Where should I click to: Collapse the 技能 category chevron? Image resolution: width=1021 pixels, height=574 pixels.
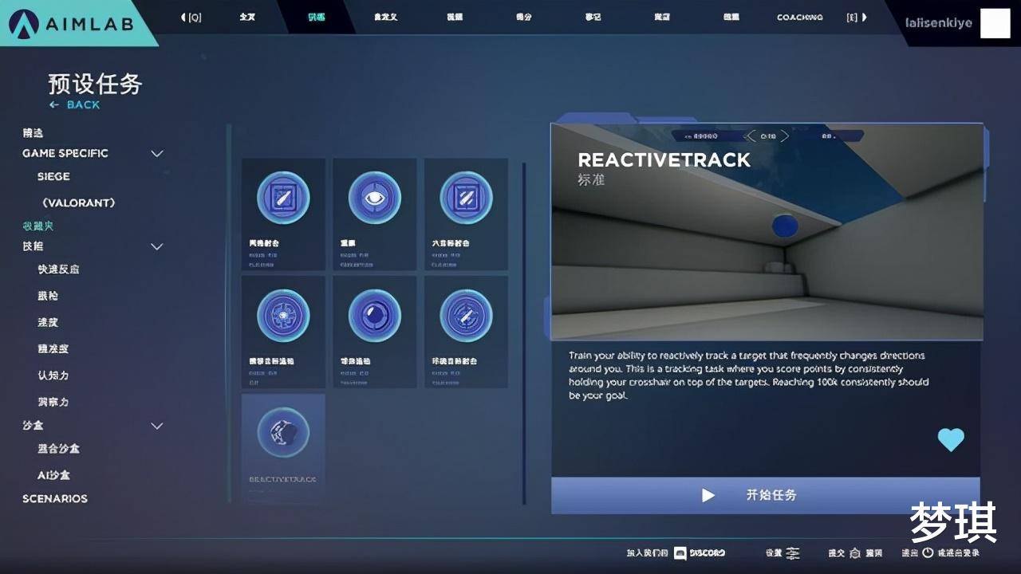157,246
